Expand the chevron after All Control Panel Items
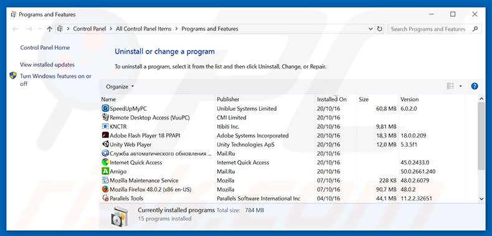 coord(176,29)
